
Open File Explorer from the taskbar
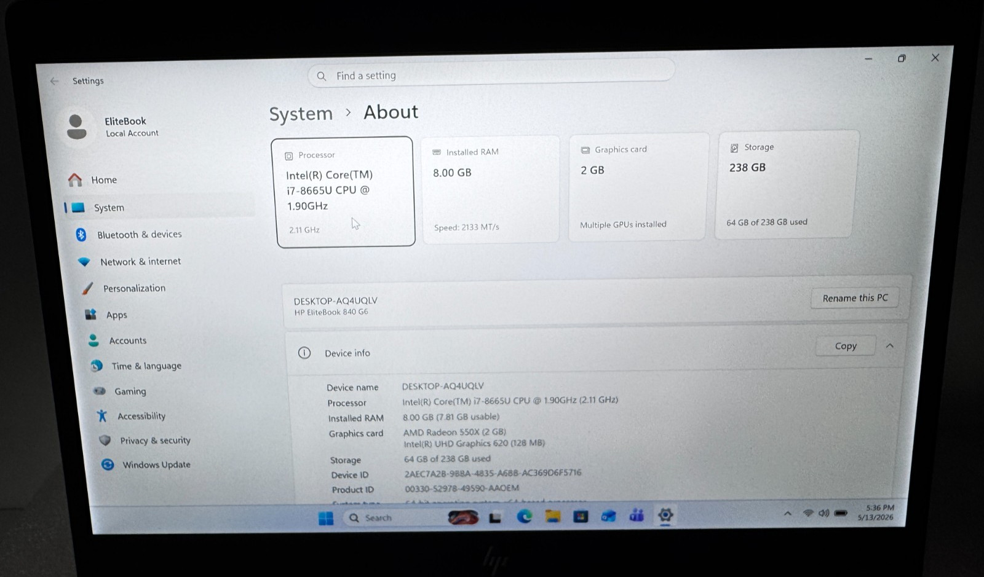click(x=552, y=516)
